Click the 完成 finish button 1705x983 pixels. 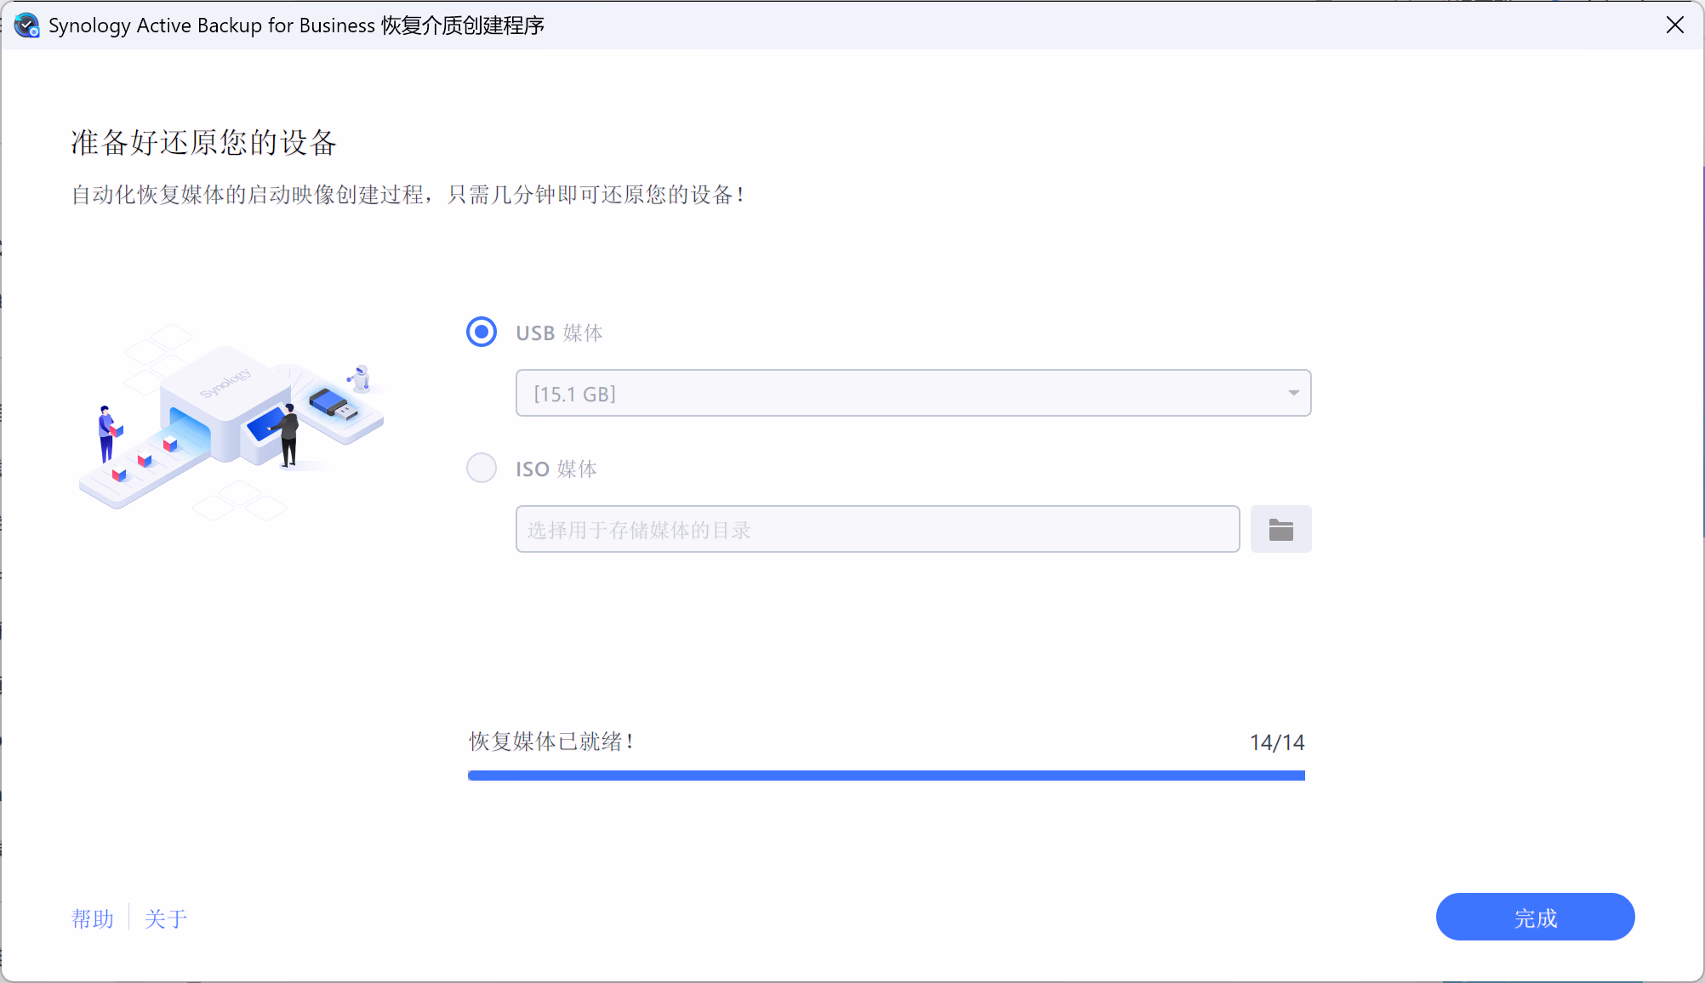click(x=1535, y=918)
